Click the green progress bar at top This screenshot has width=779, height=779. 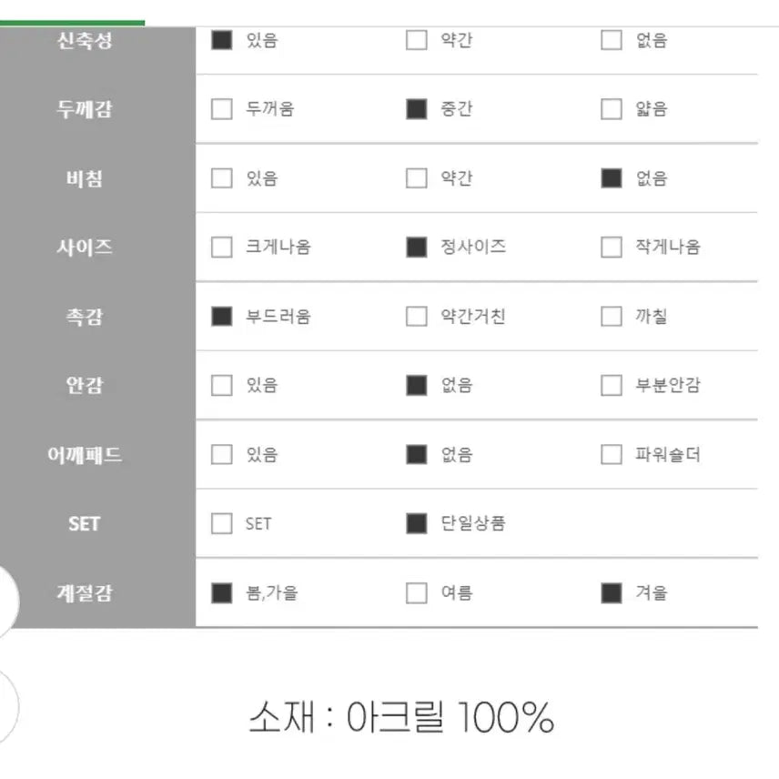click(72, 23)
